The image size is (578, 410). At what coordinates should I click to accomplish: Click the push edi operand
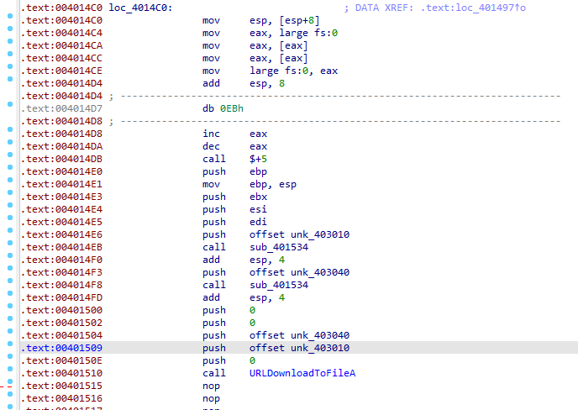coord(258,222)
